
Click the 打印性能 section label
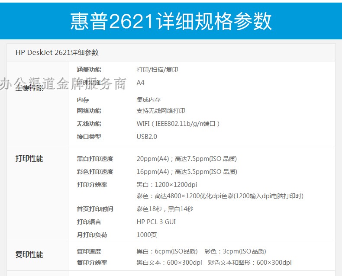click(29, 158)
